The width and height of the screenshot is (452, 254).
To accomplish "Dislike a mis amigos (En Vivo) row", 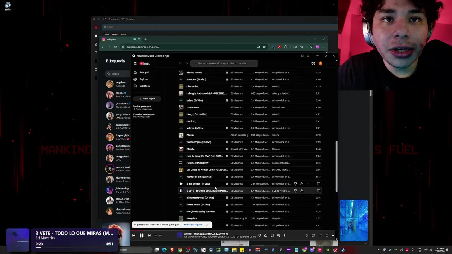I will point(295,184).
